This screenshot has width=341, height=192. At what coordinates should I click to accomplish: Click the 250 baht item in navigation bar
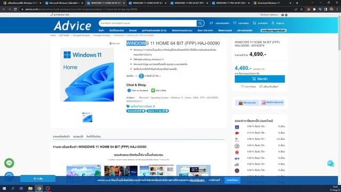(x=205, y=30)
